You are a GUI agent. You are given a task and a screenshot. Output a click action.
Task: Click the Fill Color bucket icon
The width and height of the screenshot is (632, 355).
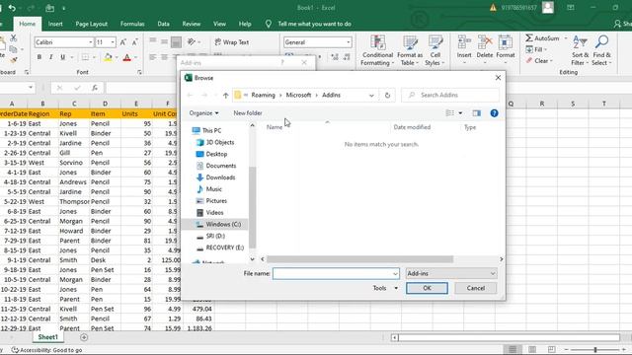tap(108, 57)
